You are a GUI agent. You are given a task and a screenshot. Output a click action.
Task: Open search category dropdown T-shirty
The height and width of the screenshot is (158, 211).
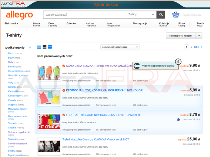click(x=141, y=15)
